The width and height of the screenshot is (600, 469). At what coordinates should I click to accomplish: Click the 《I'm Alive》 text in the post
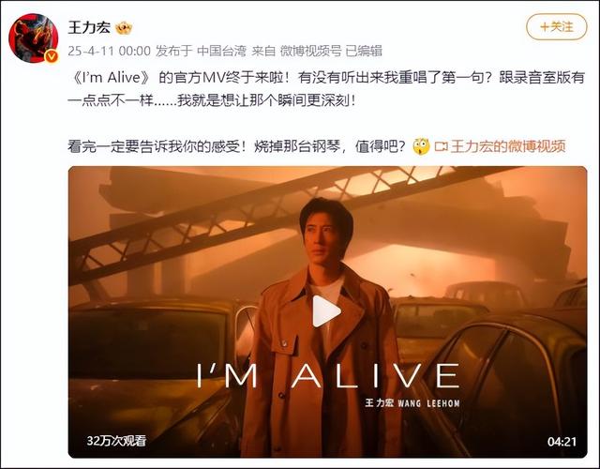(x=109, y=77)
